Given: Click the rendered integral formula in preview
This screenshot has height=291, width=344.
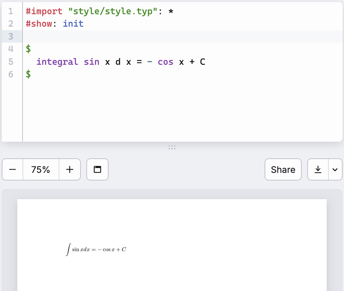Looking at the screenshot, I should pyautogui.click(x=96, y=249).
